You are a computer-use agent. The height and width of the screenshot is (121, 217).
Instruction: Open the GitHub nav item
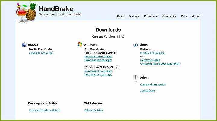pyautogui.click(x=196, y=16)
